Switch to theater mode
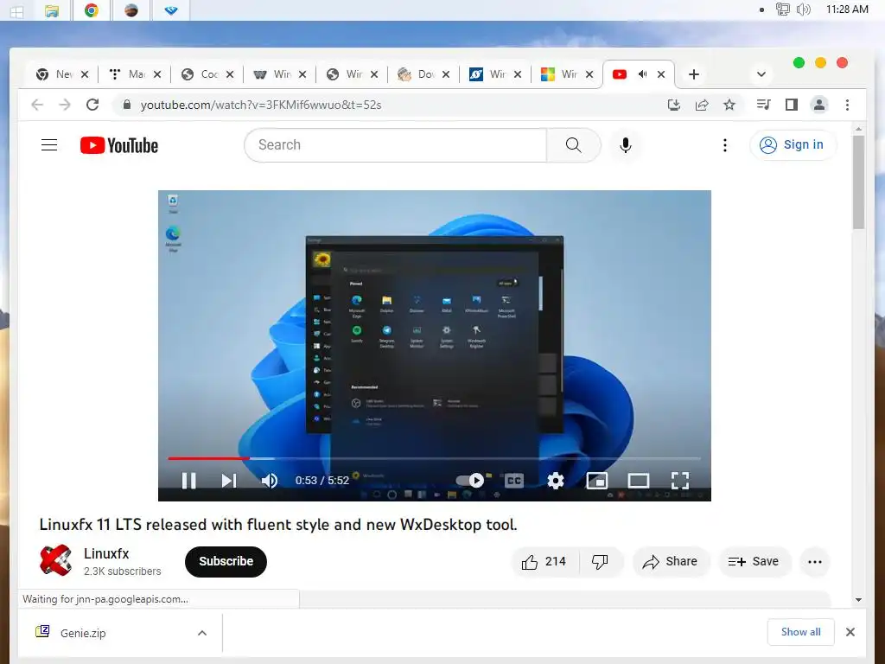 tap(639, 481)
